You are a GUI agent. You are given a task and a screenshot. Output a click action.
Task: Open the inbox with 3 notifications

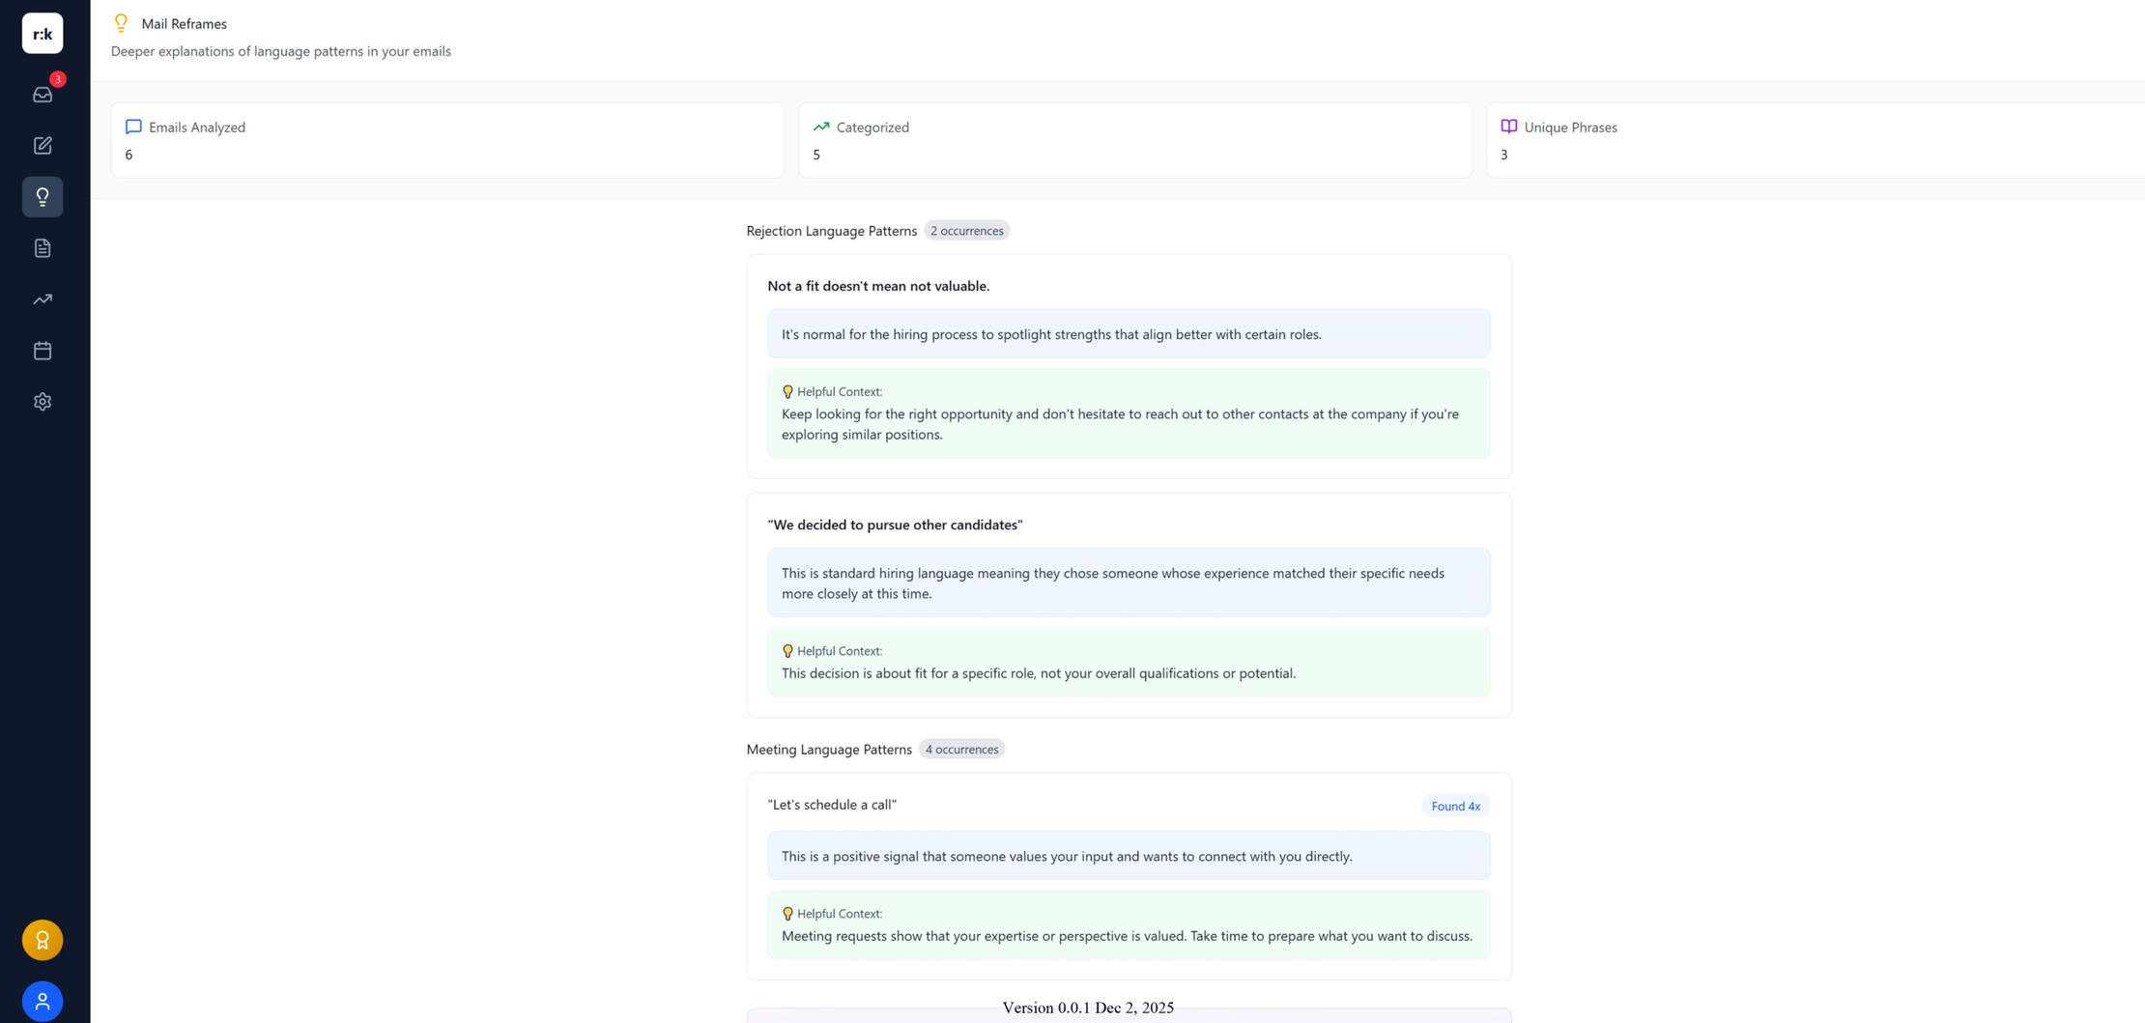(x=43, y=95)
